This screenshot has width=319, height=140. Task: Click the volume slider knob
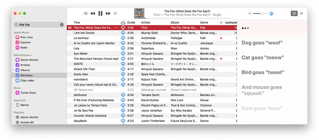click(x=262, y=14)
